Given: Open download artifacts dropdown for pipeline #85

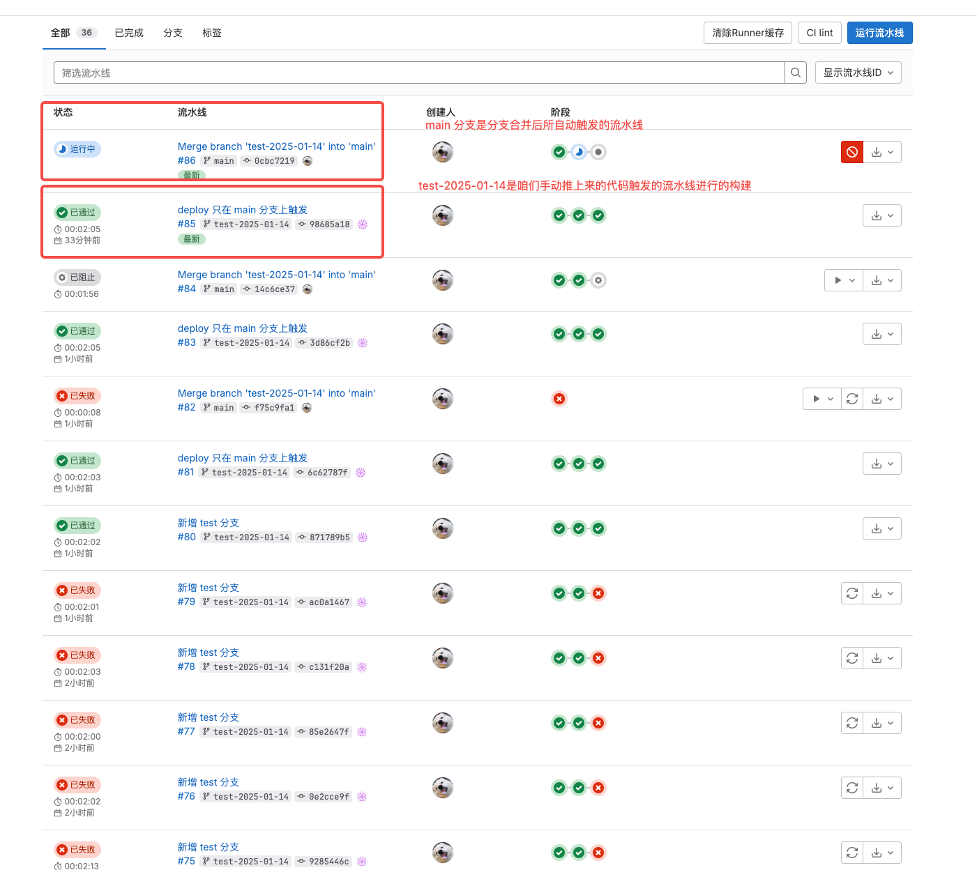Looking at the screenshot, I should [882, 215].
